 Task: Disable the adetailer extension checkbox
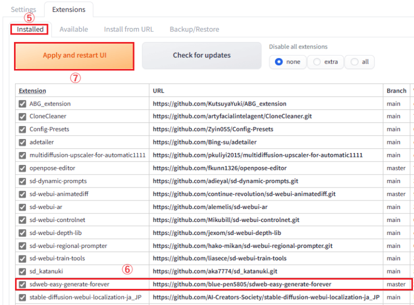pyautogui.click(x=22, y=142)
